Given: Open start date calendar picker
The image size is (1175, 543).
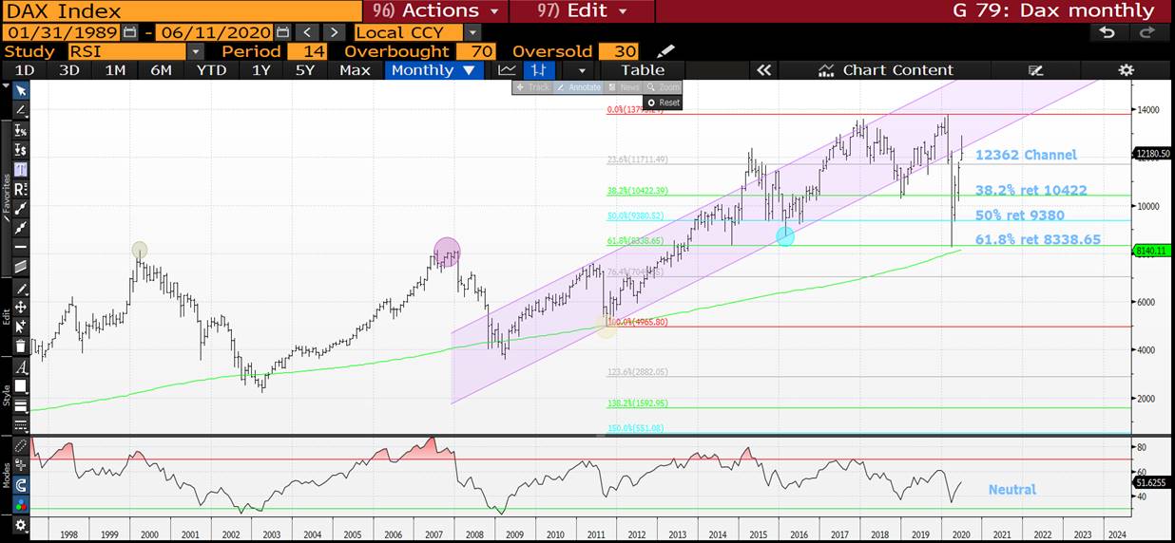Looking at the screenshot, I should (130, 32).
